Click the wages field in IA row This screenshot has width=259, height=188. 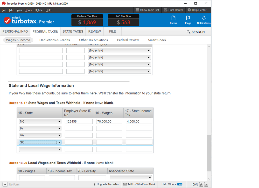click(109, 128)
